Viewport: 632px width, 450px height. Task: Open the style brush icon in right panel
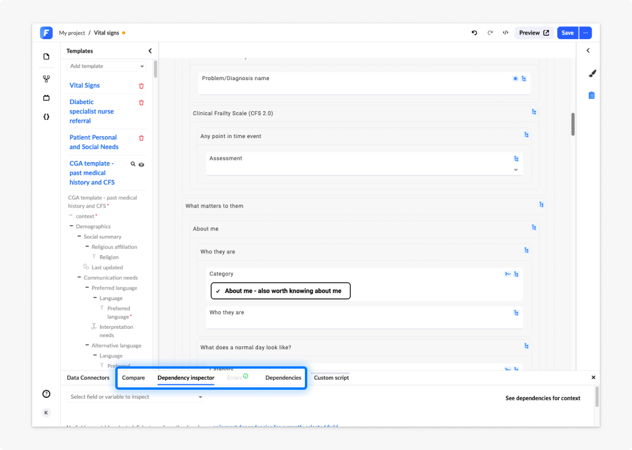click(x=592, y=73)
